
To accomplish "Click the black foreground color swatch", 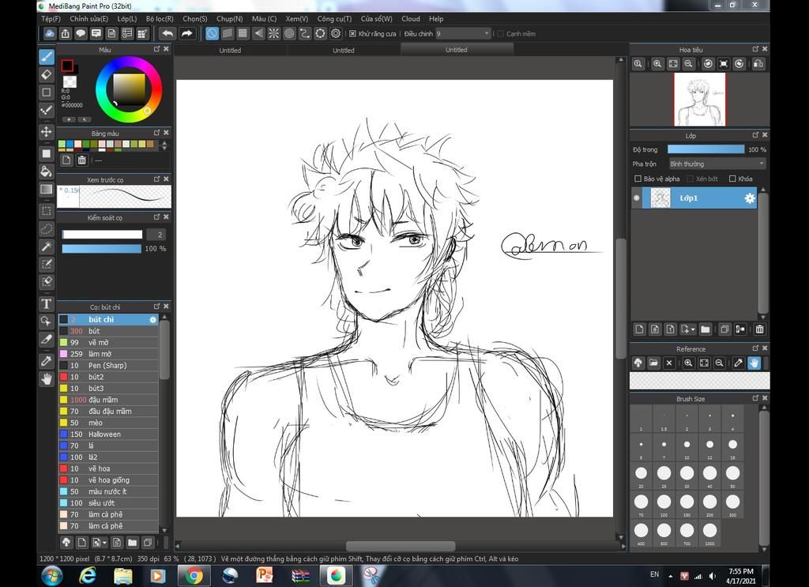I will (x=67, y=66).
